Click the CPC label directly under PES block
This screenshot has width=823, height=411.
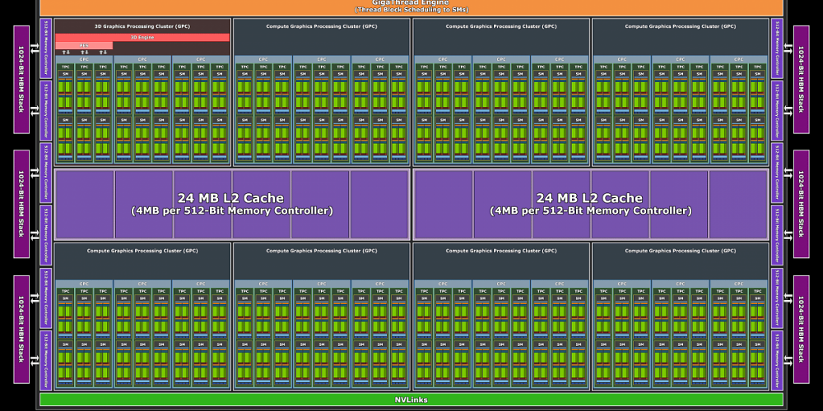point(84,59)
